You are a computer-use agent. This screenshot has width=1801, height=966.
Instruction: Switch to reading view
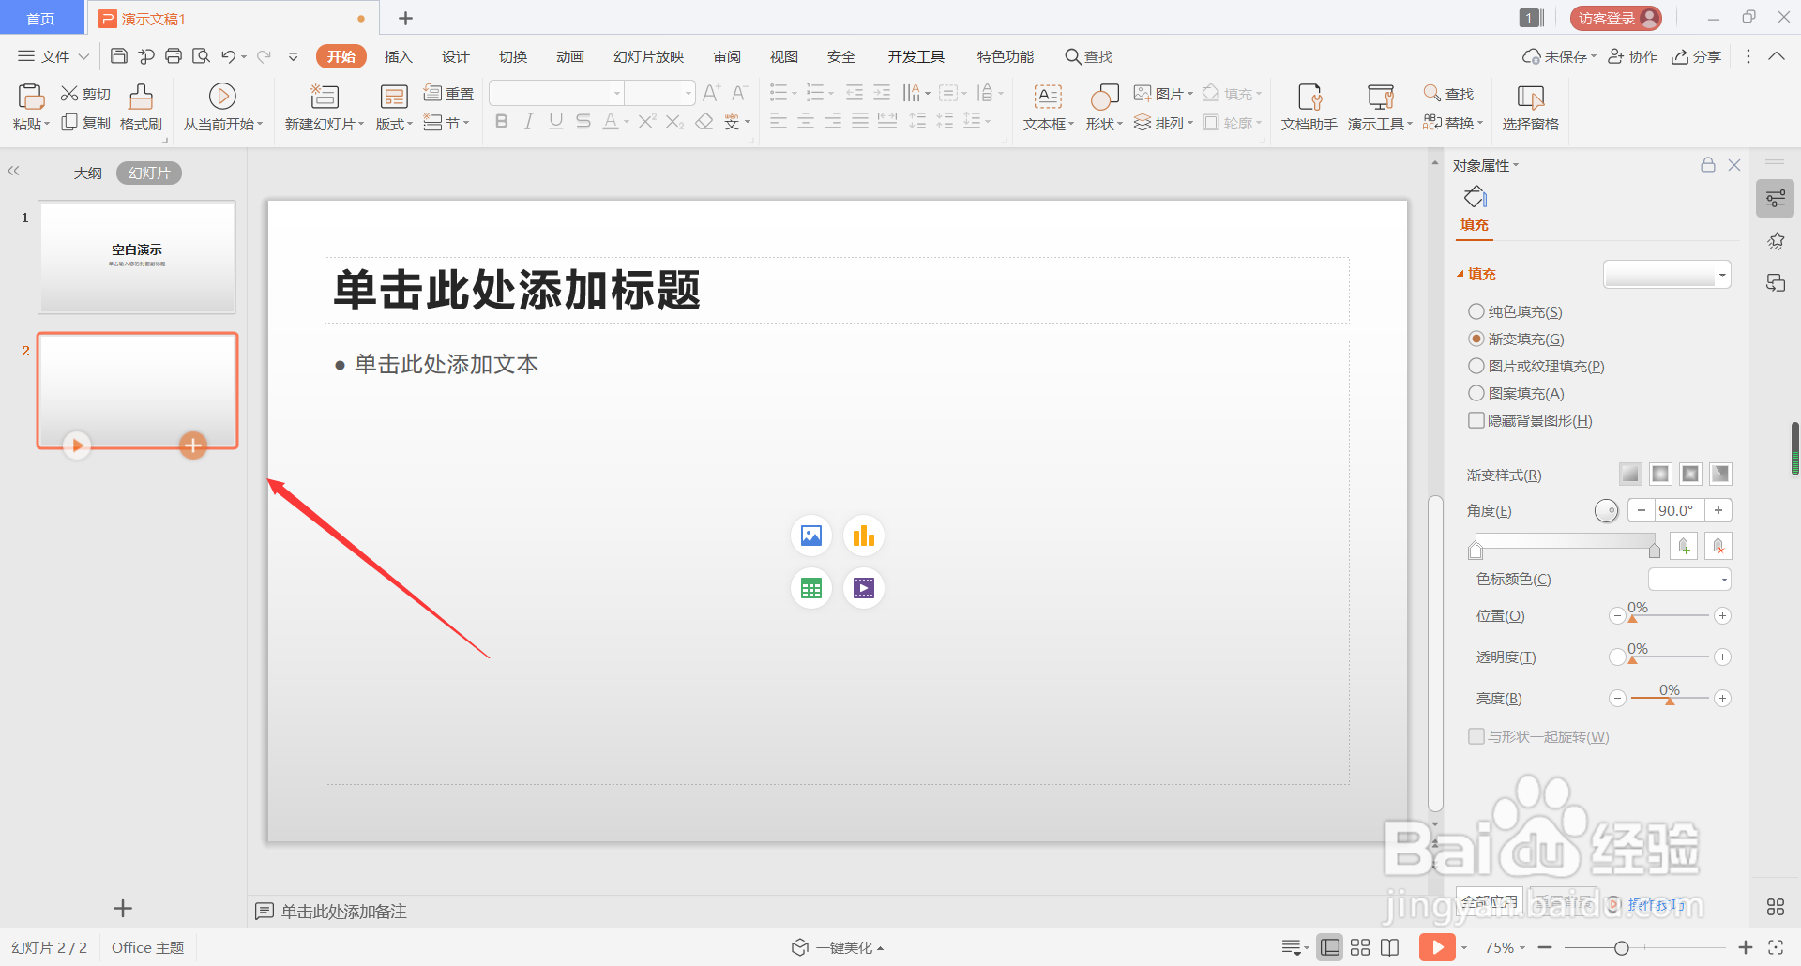pos(1390,947)
